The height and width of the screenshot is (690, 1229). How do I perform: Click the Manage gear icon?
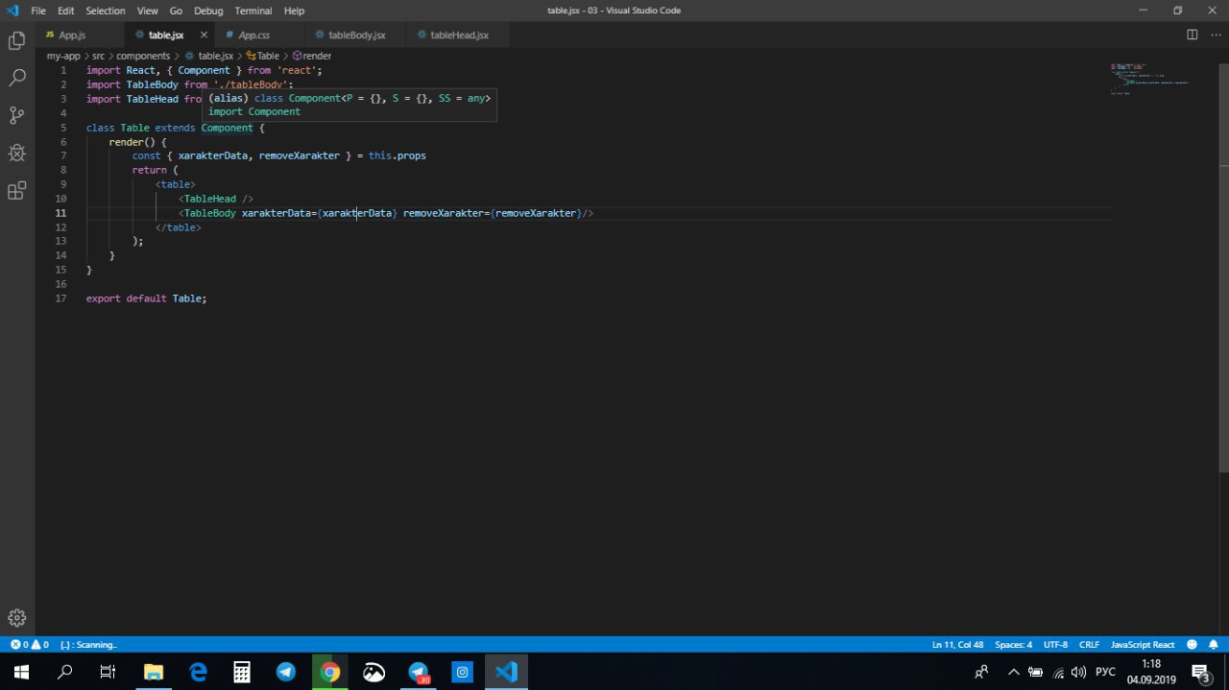[x=16, y=618]
